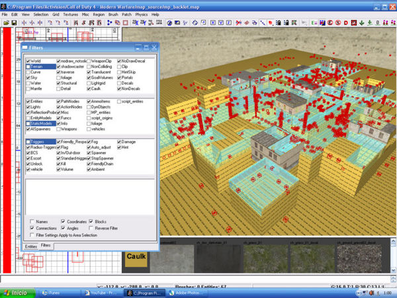Click the first padlock toolbar icon
Screen dimensions: 397x298
(279, 23)
